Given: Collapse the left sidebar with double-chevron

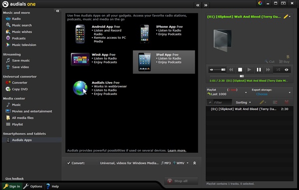Looking at the screenshot, I should (x=58, y=11).
